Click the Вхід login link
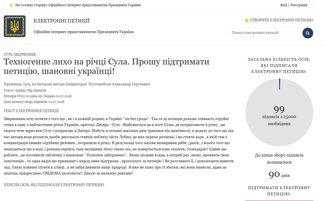 284,5
